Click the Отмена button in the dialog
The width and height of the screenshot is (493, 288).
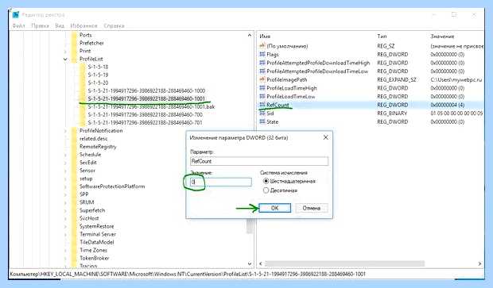click(312, 208)
